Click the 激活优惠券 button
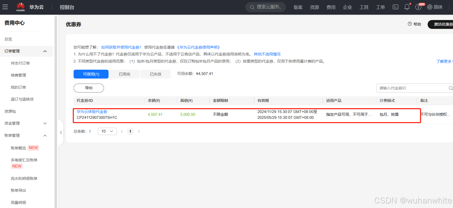Viewport: 453px width, 208px height. (441, 24)
